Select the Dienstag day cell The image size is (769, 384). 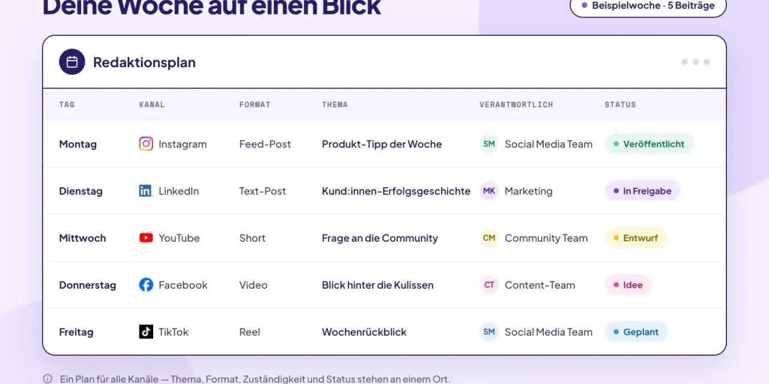pos(81,191)
